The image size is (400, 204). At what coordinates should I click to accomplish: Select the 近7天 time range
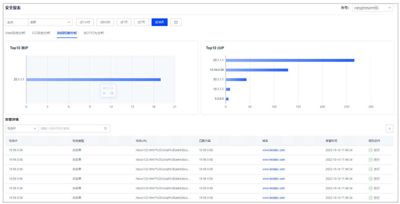click(141, 22)
